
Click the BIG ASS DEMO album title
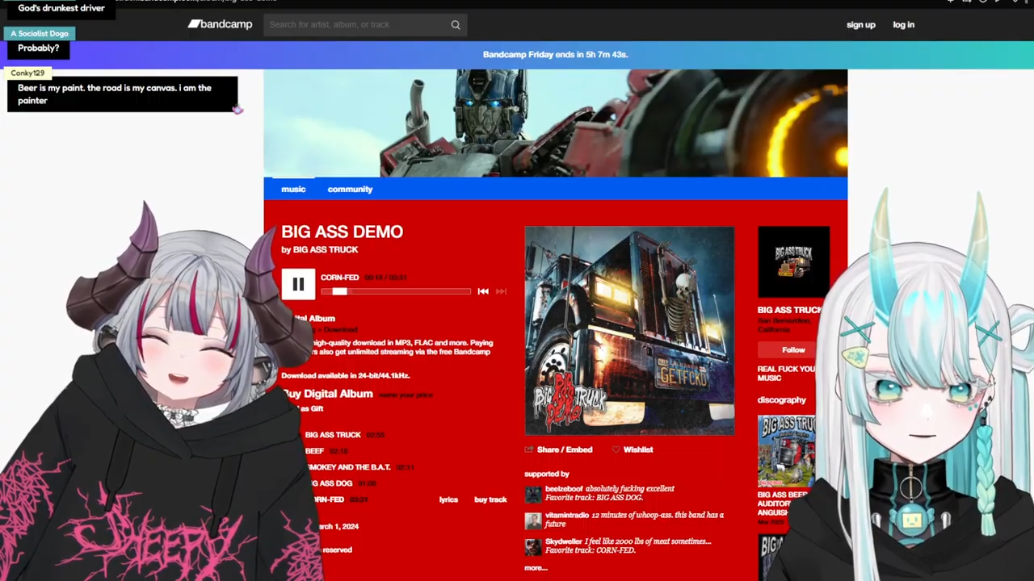342,232
